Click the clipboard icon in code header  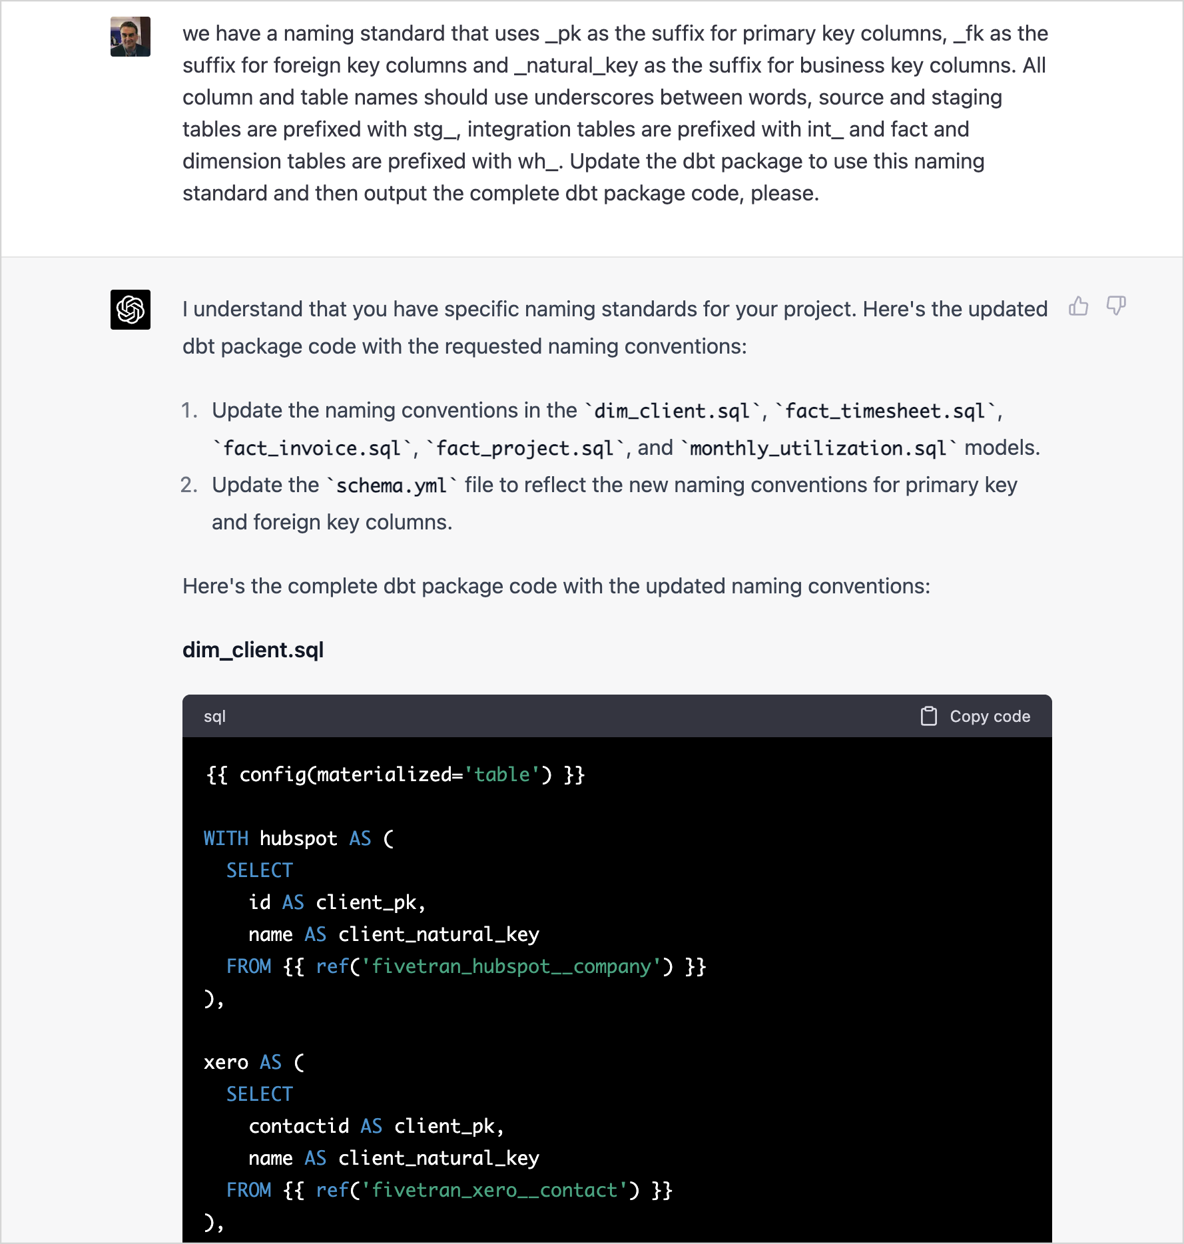click(928, 717)
